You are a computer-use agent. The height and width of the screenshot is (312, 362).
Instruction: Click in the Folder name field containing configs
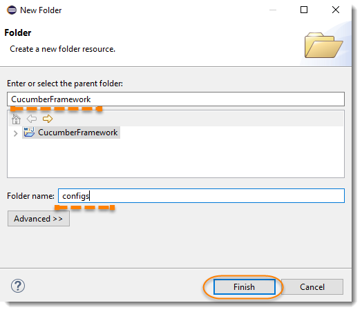click(x=201, y=196)
